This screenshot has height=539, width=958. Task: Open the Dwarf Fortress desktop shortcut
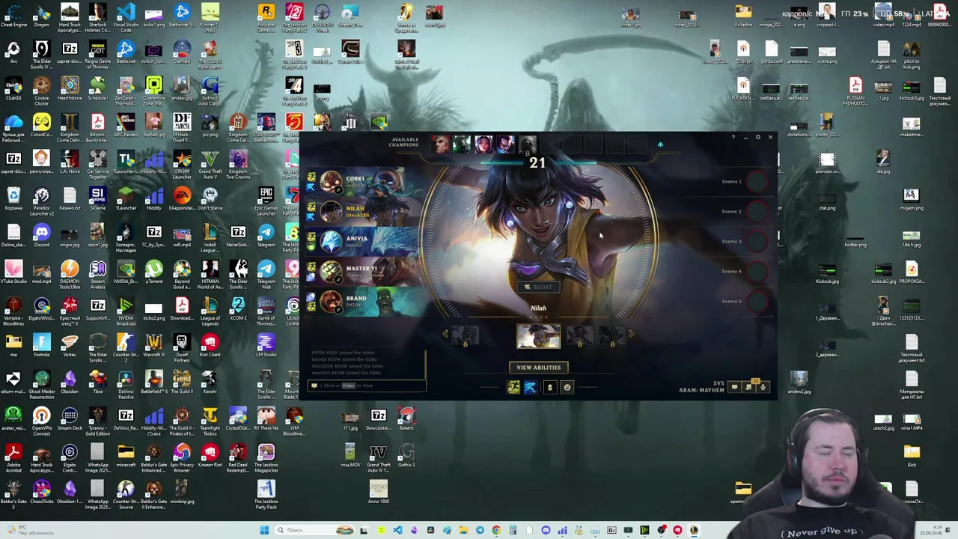(182, 346)
